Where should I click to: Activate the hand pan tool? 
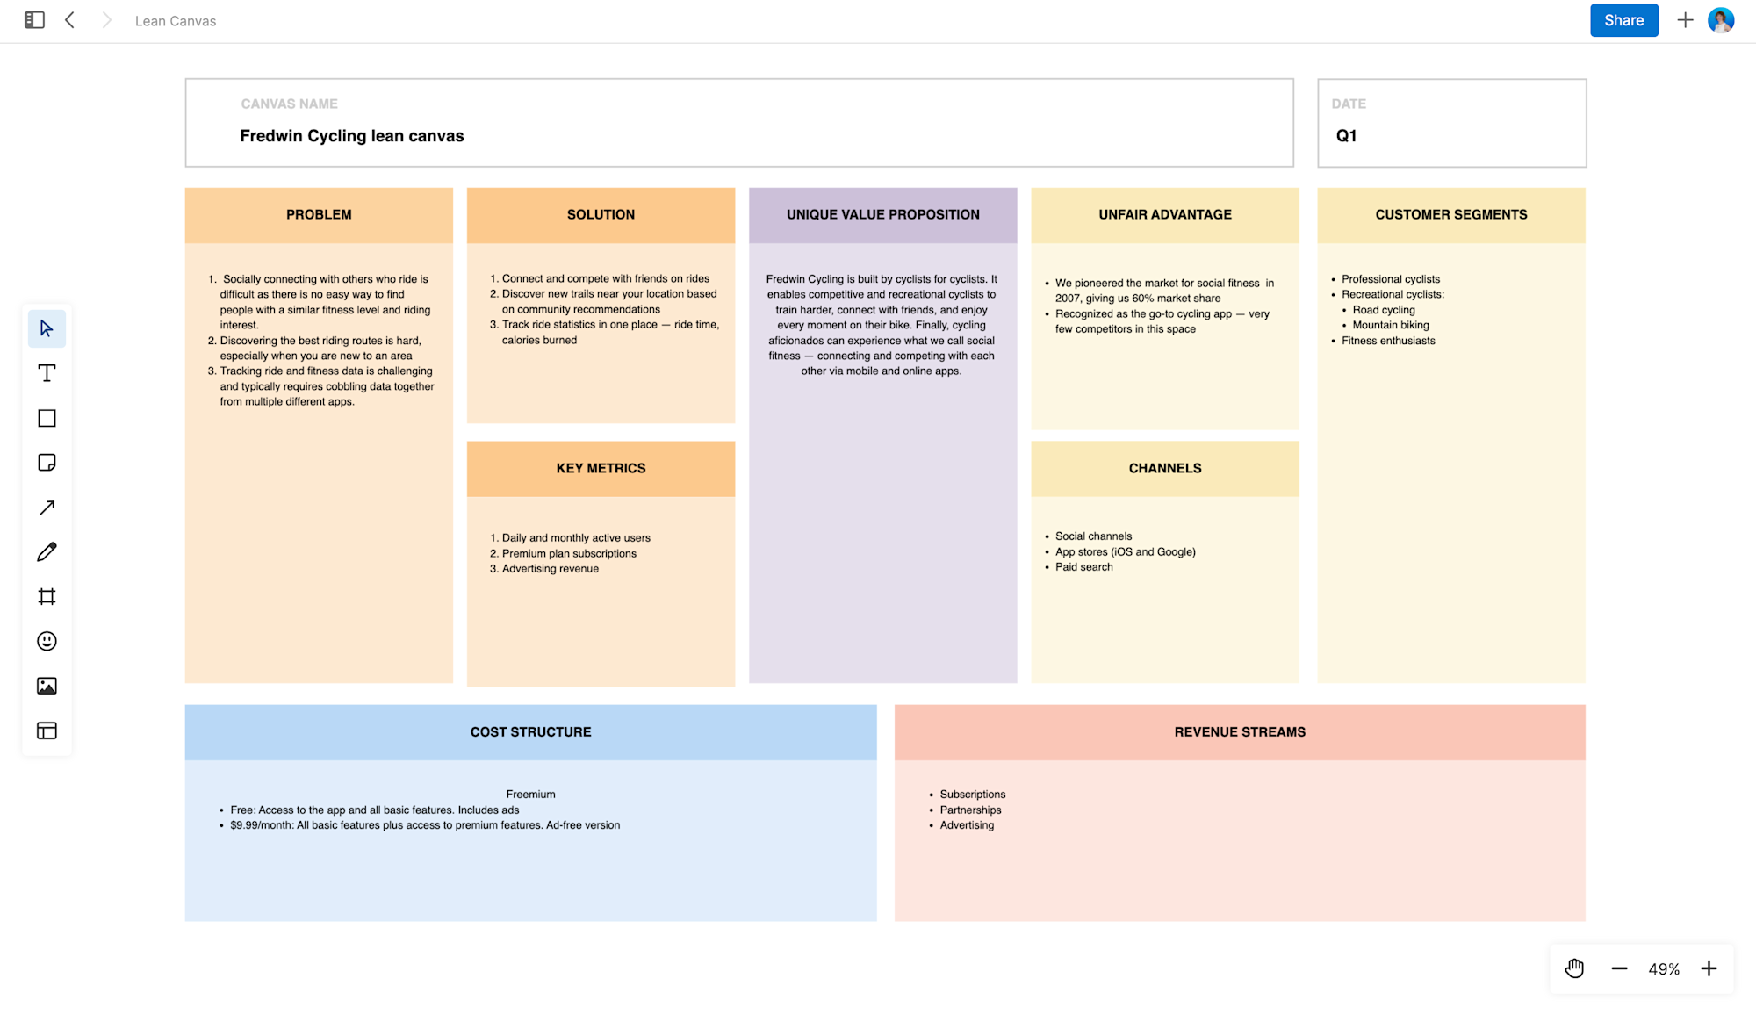point(1574,968)
